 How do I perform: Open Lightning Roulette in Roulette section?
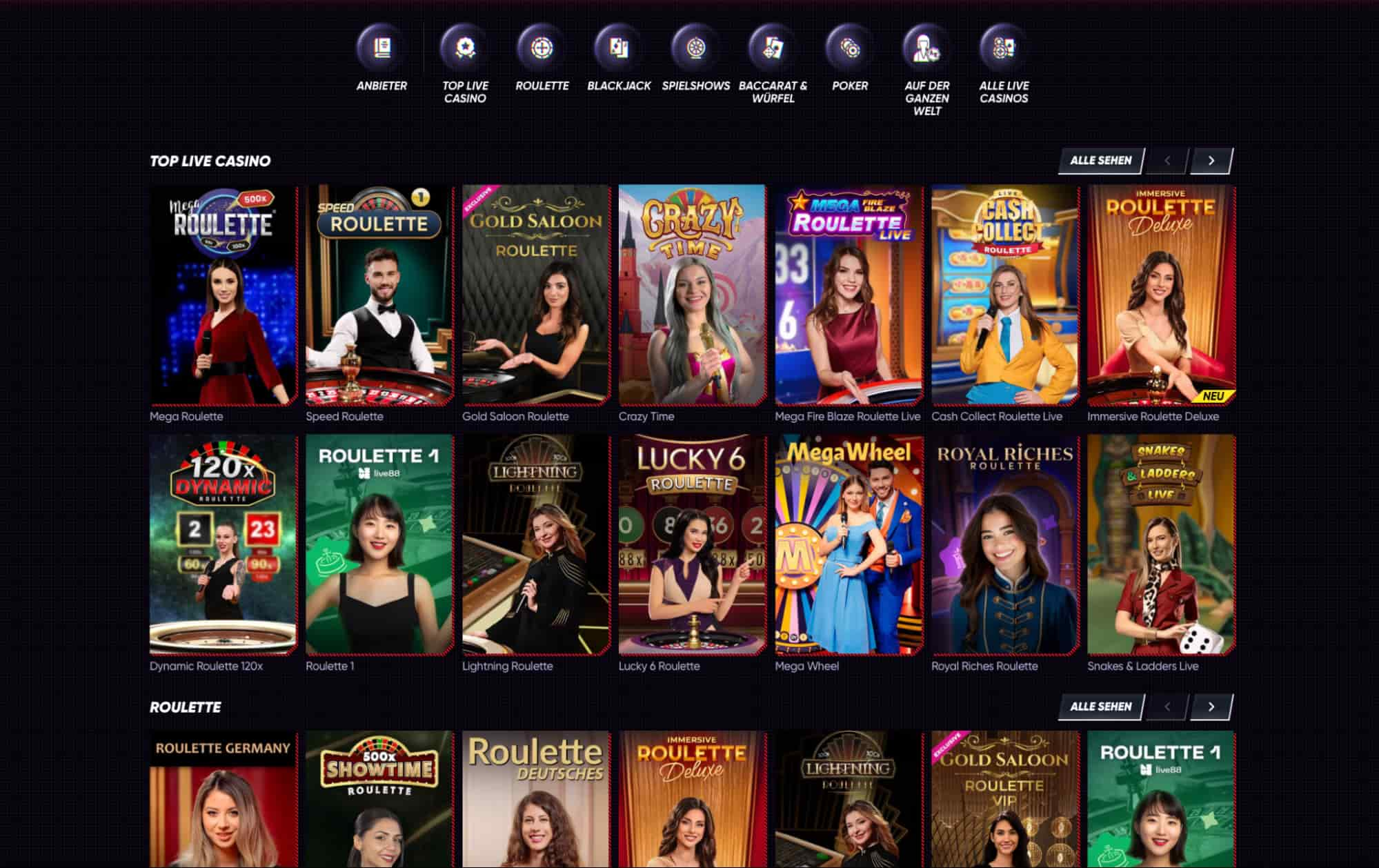849,799
